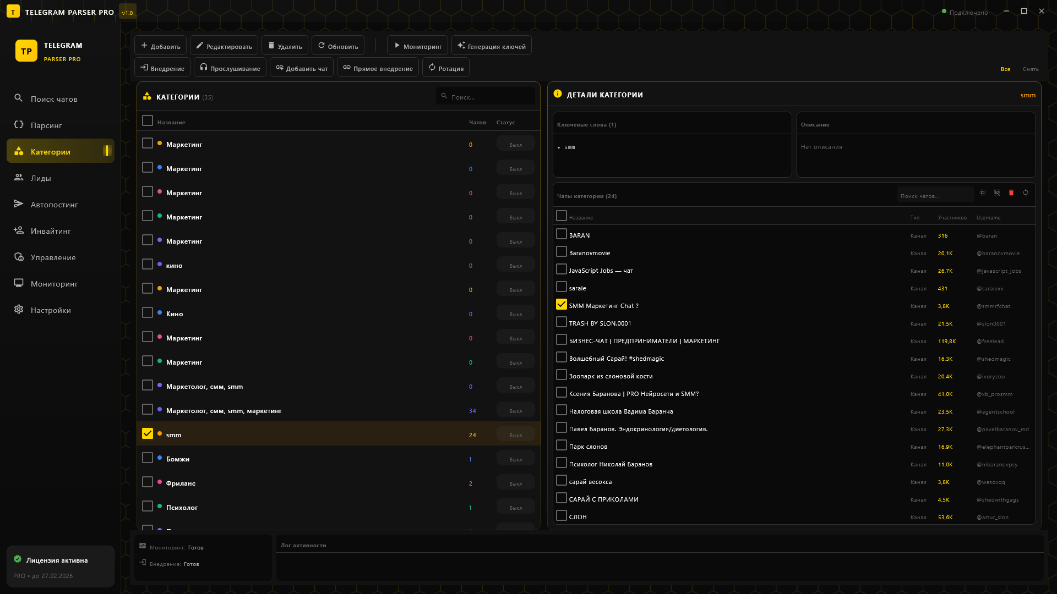Open Инвайтинг in the sidebar
1057x594 pixels.
pyautogui.click(x=51, y=231)
